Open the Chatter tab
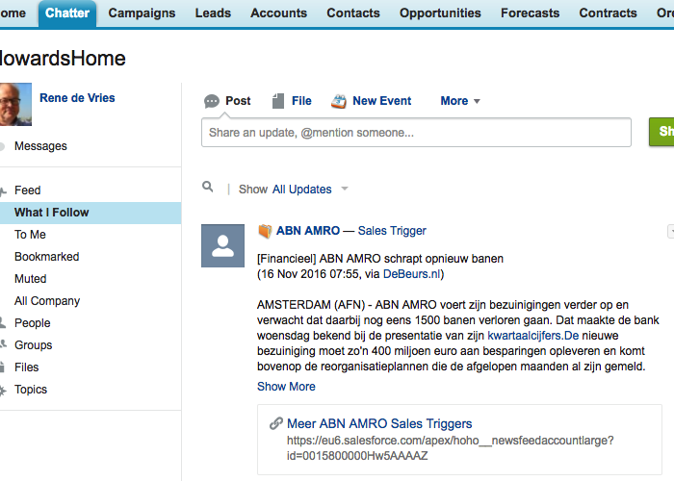This screenshot has height=481, width=674. coord(67,13)
